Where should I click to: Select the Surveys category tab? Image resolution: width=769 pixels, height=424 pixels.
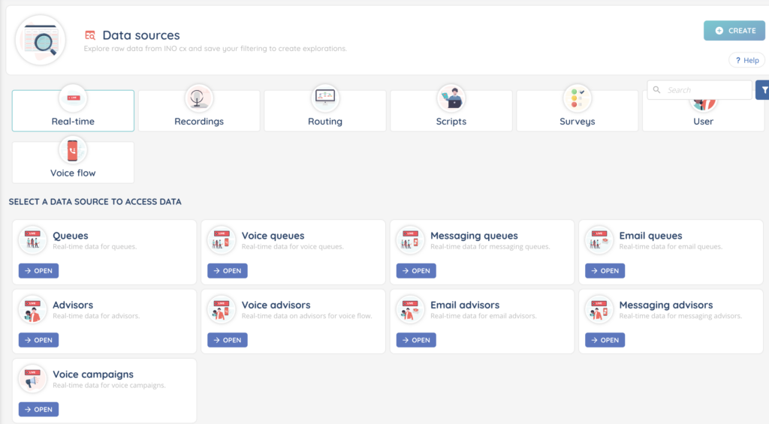pyautogui.click(x=577, y=121)
